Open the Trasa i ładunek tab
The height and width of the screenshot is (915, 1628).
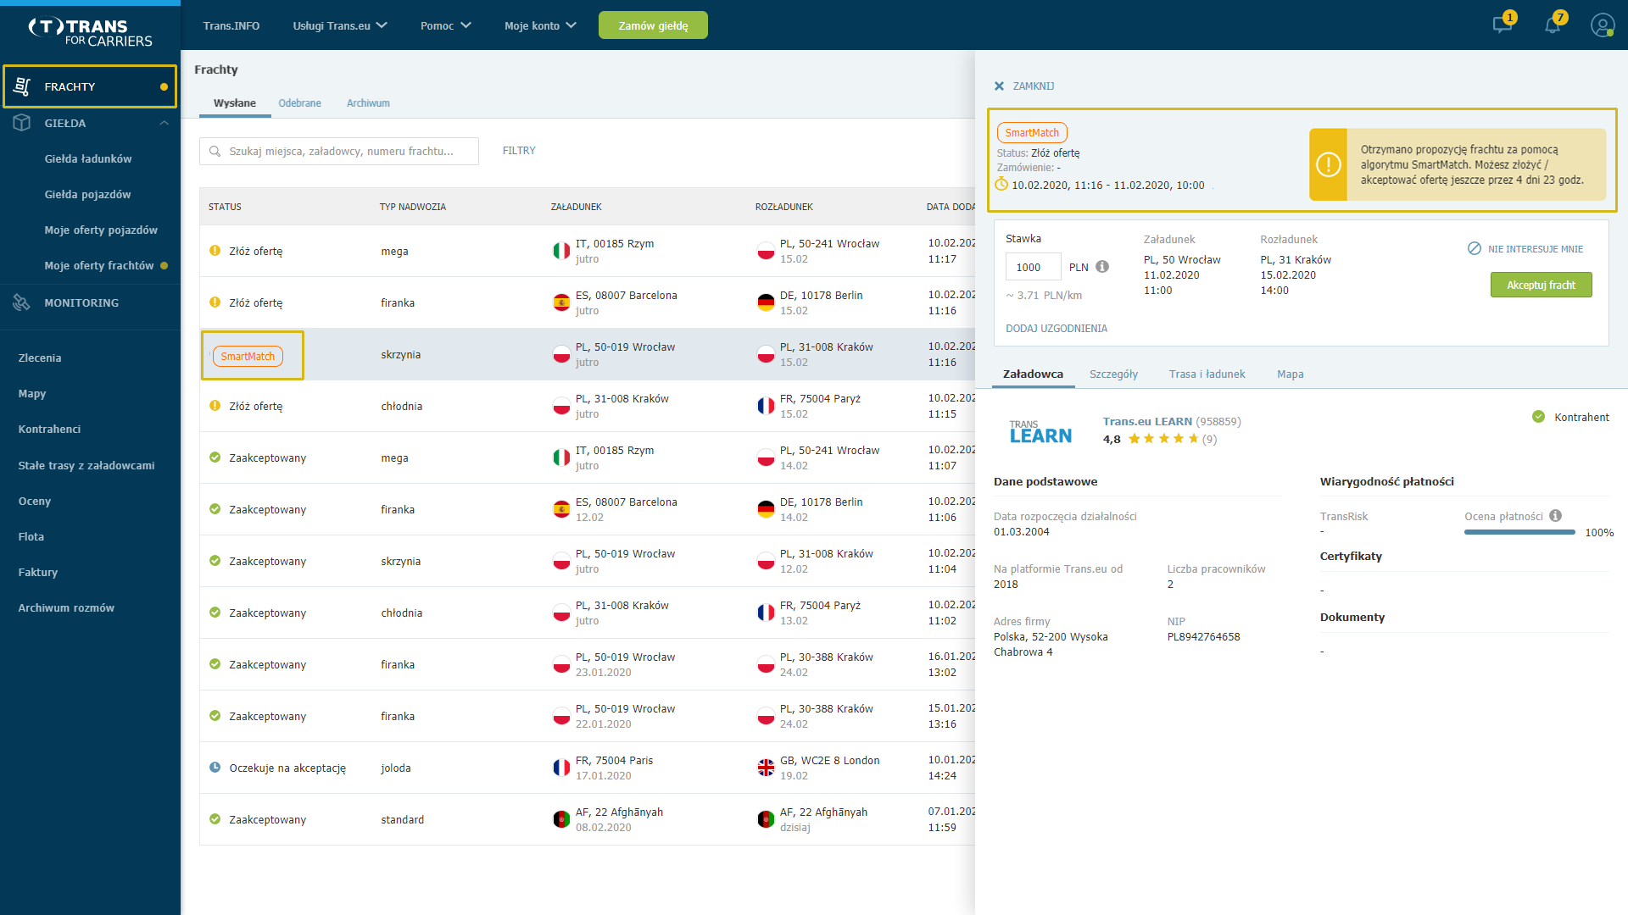pyautogui.click(x=1207, y=374)
